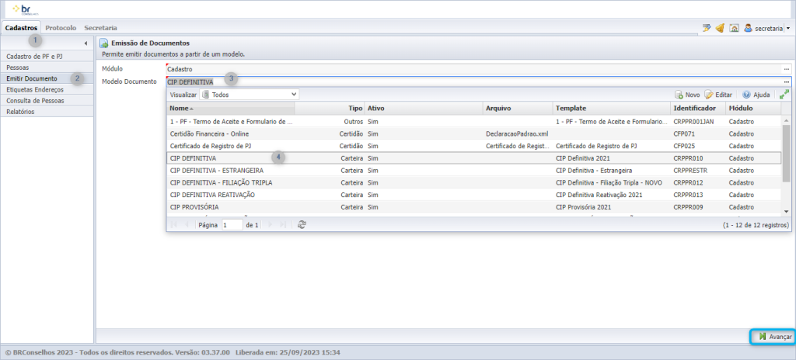The height and width of the screenshot is (360, 796).
Task: Open Cadastro de PF e PJ menu
Action: (x=47, y=56)
